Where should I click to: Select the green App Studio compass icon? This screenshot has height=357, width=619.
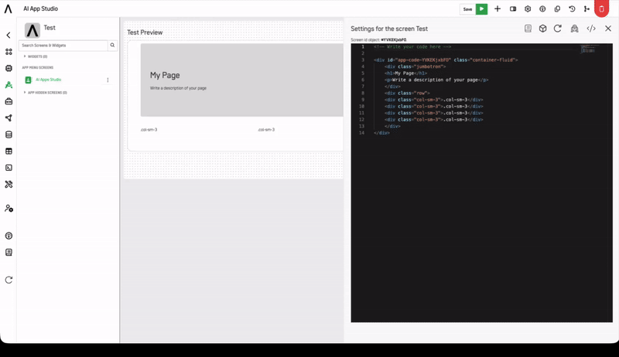click(x=9, y=85)
